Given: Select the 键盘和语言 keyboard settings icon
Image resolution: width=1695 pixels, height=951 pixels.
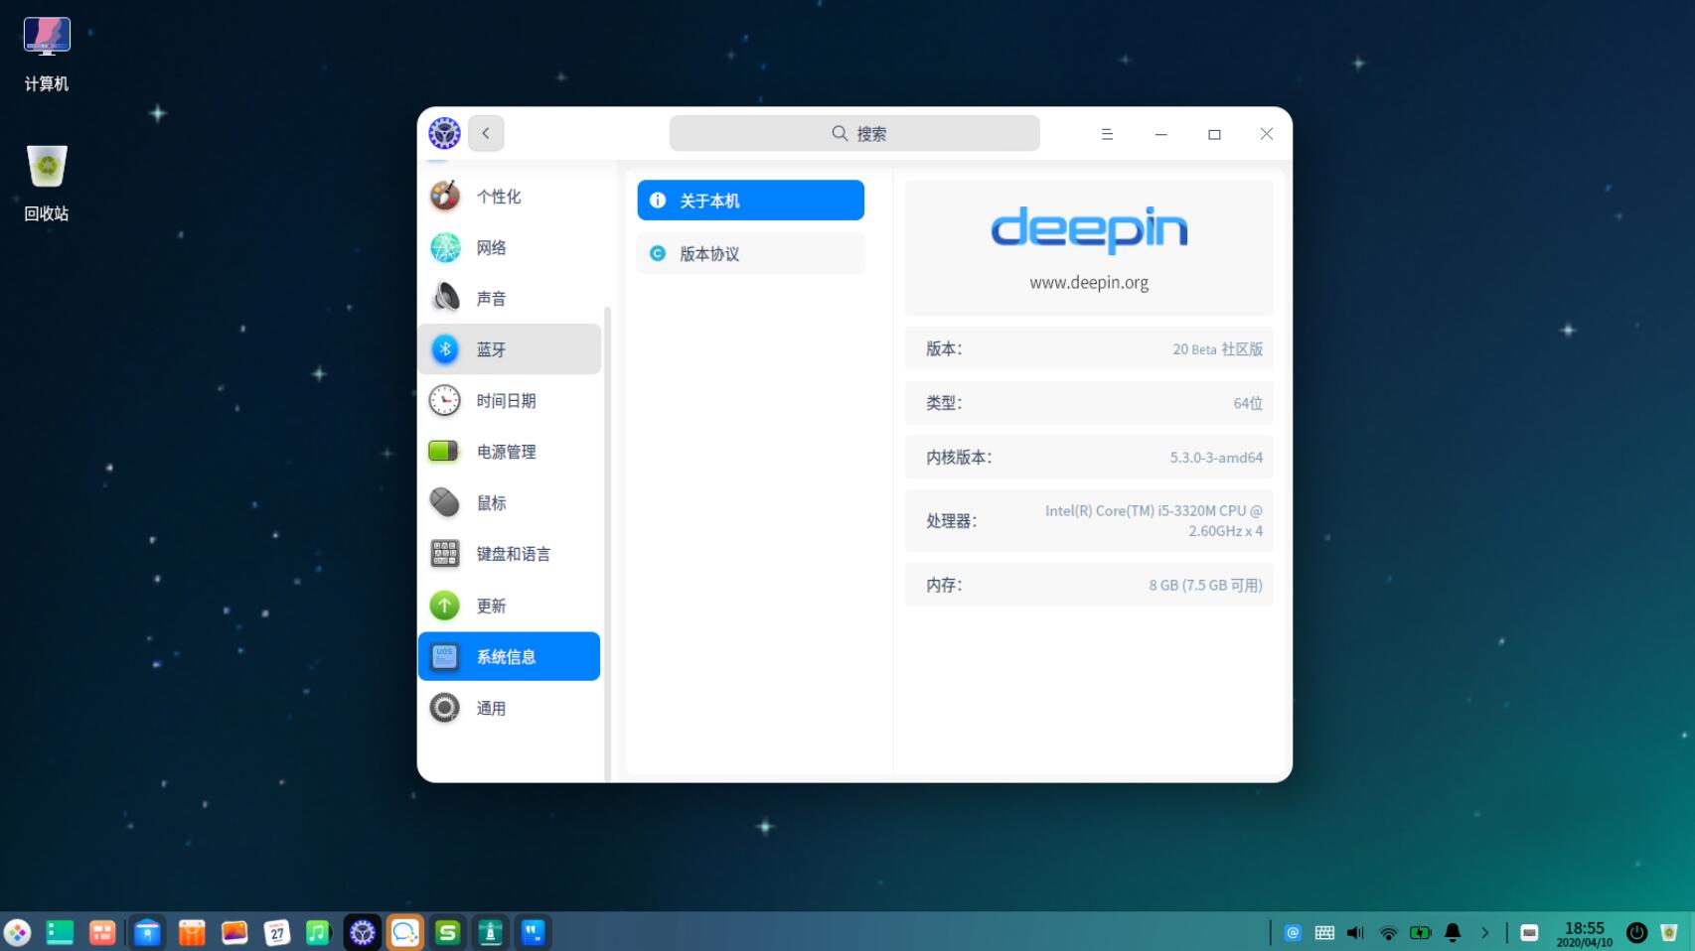Looking at the screenshot, I should pos(444,553).
